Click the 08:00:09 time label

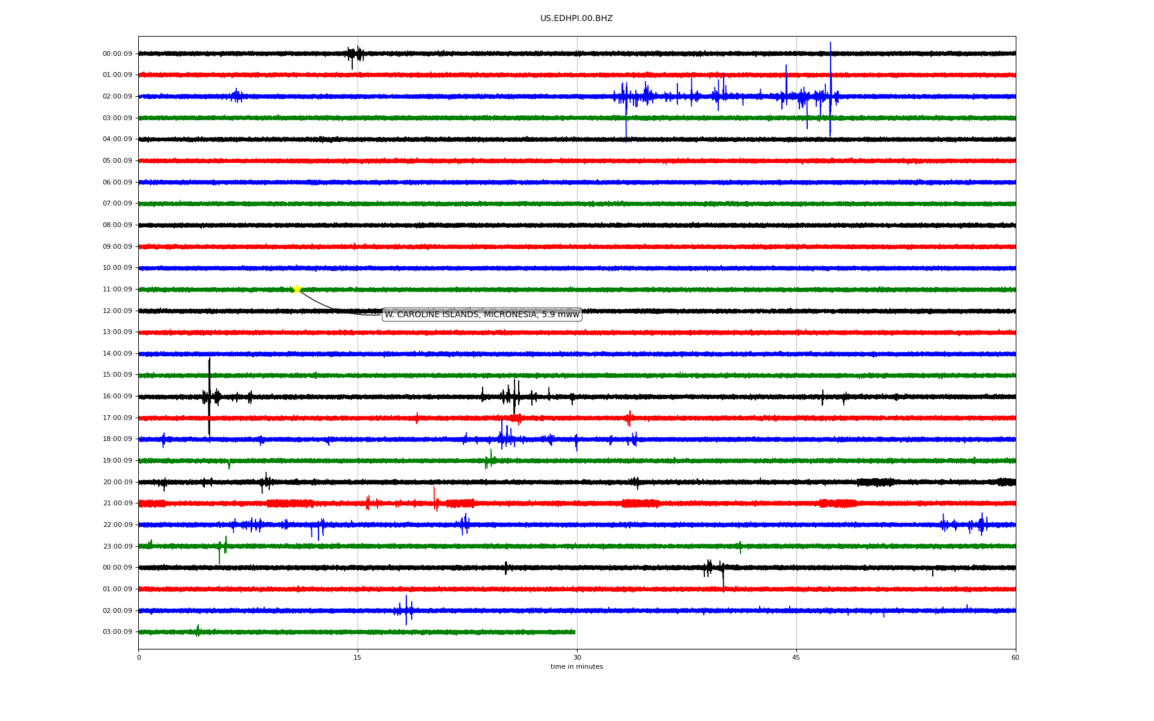[117, 225]
